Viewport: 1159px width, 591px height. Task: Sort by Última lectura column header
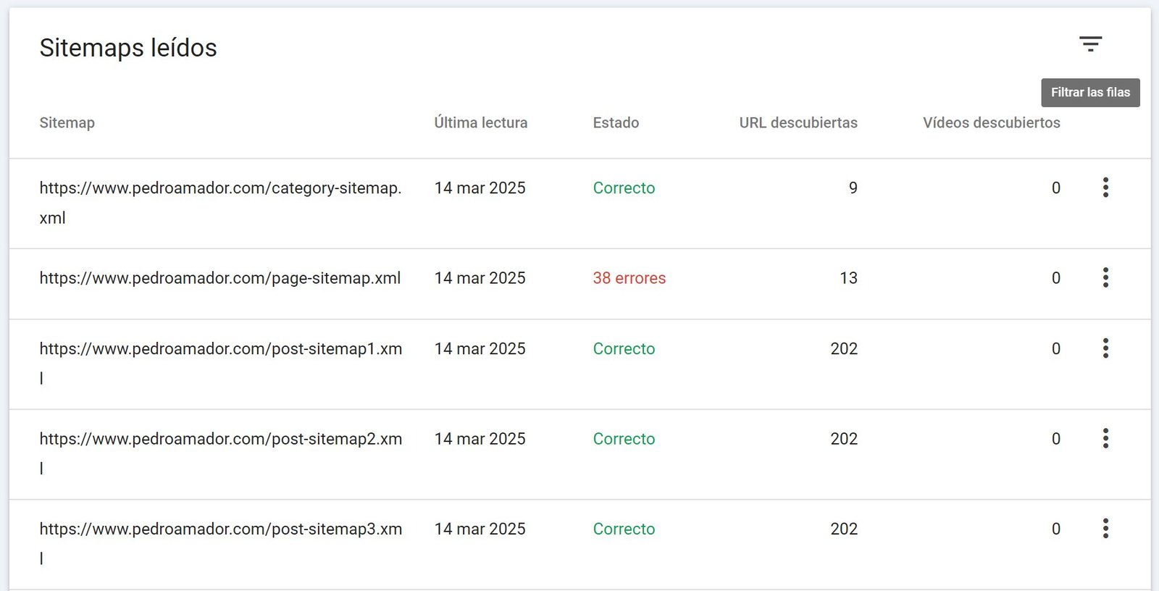481,122
